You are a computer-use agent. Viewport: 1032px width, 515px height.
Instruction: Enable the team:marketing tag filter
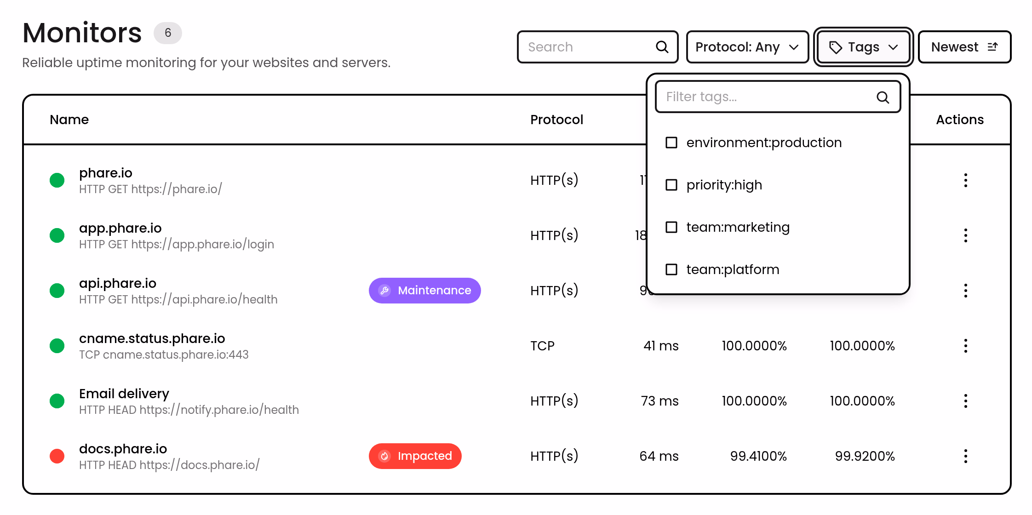(x=671, y=227)
